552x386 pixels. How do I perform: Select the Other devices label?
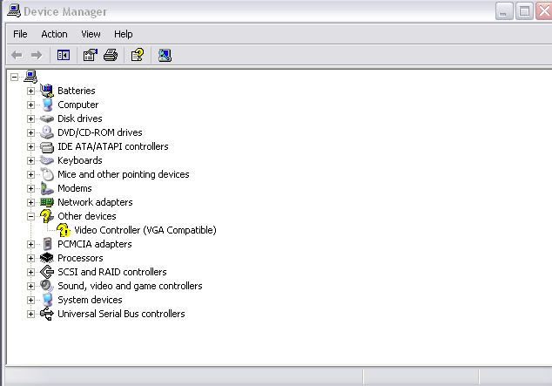87,216
